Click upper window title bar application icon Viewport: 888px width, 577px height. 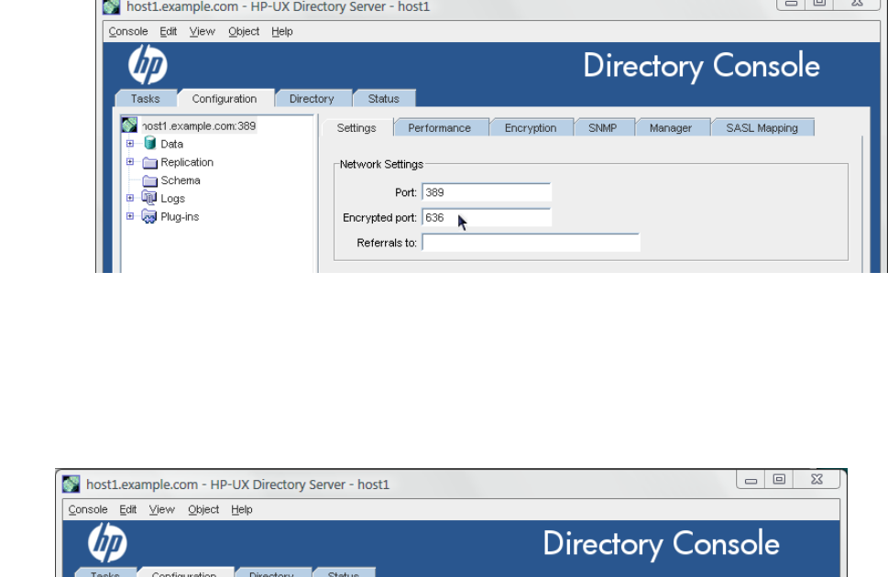click(x=112, y=6)
